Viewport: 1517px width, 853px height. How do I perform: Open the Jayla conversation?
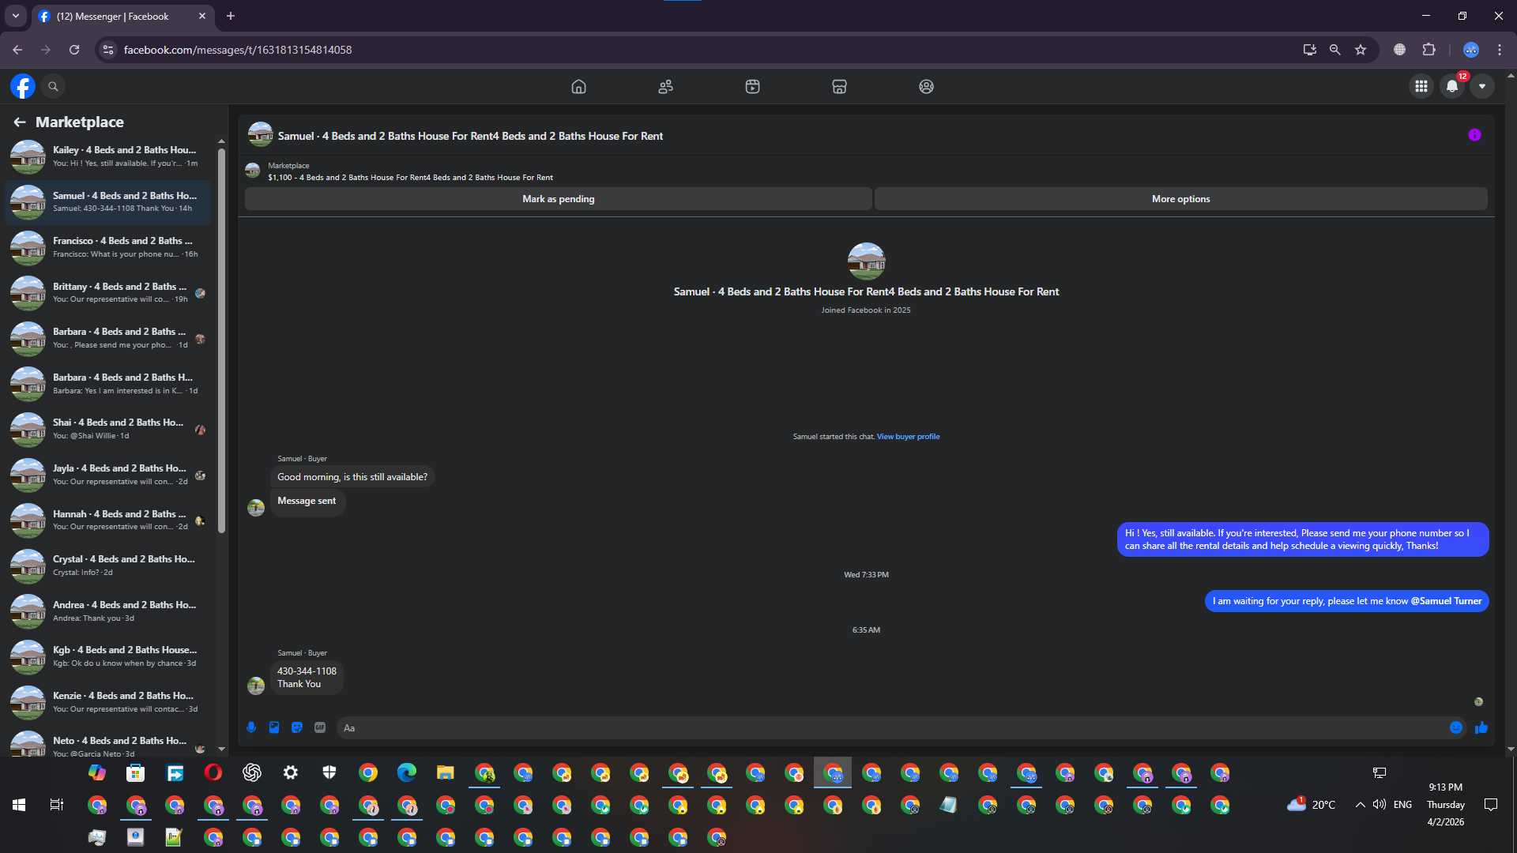(x=109, y=475)
